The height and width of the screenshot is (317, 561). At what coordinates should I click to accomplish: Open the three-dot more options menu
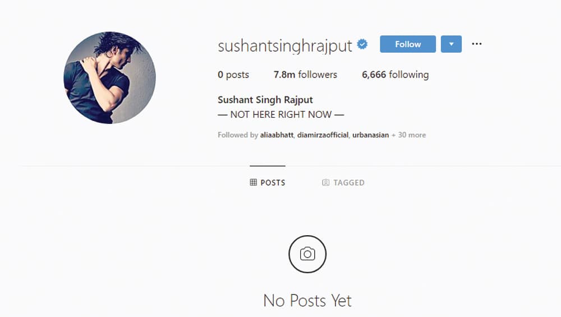coord(476,44)
